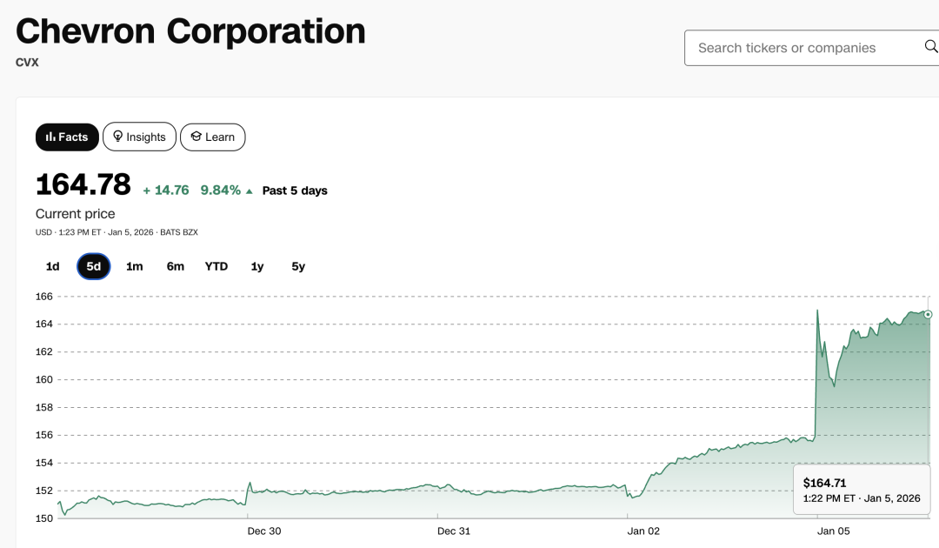Click the USD 1:23 PM ET timestamp line
Screen dimensions: 939x548
click(x=117, y=232)
